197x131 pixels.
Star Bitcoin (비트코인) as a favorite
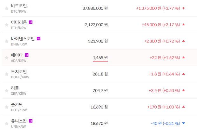[x=7, y=8]
